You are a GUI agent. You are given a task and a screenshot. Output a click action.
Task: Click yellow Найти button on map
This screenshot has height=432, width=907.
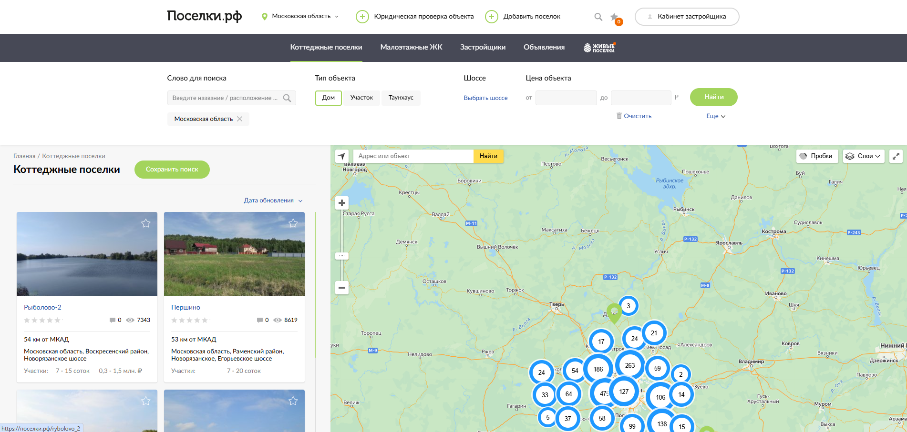(488, 156)
